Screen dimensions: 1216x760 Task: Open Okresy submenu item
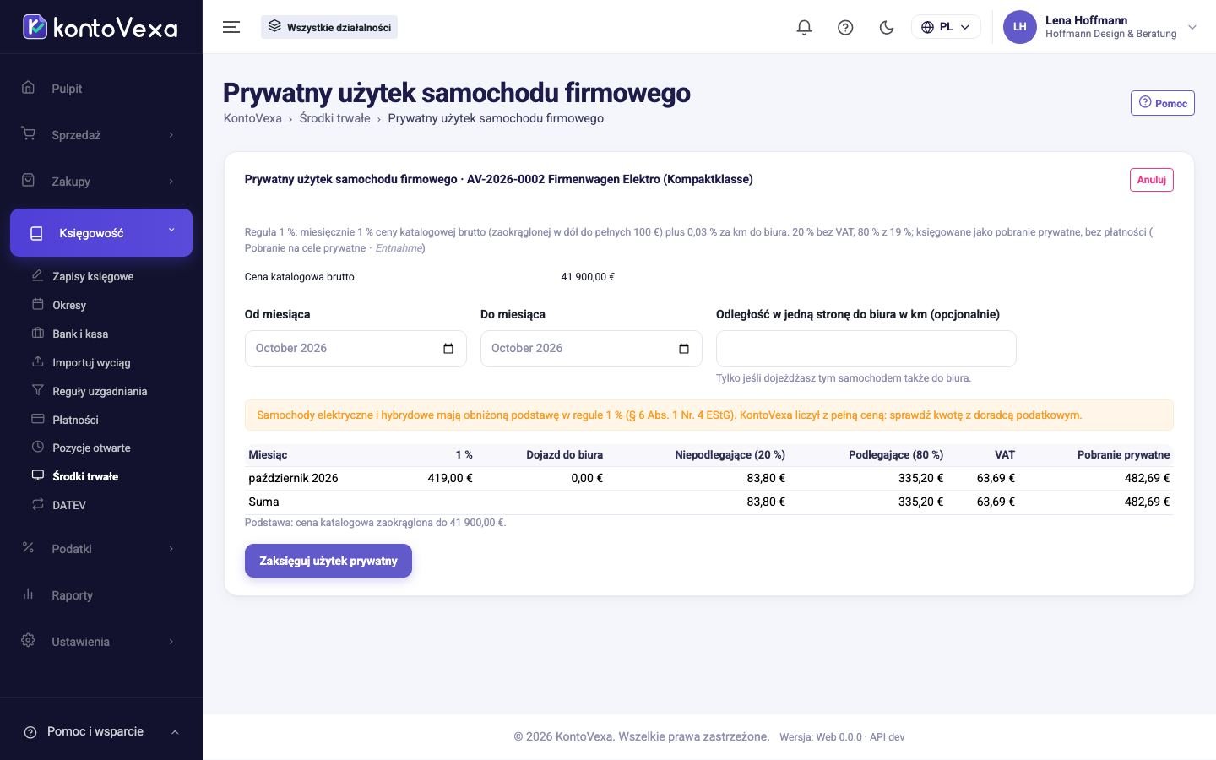coord(69,305)
